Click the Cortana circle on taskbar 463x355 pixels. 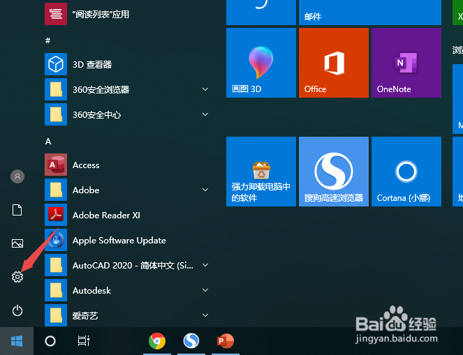[x=50, y=341]
